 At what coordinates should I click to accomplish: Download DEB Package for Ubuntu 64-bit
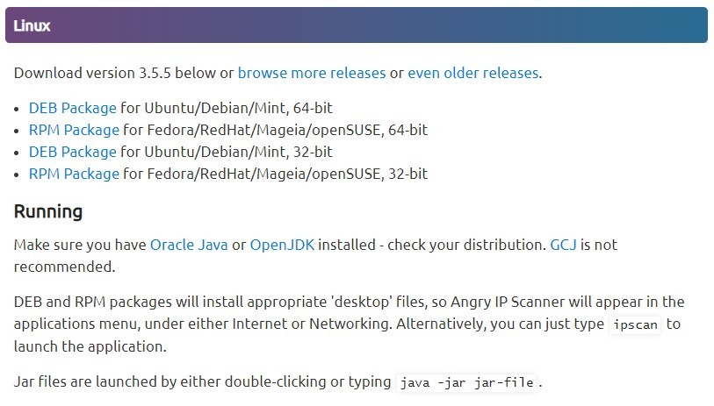pyautogui.click(x=73, y=108)
